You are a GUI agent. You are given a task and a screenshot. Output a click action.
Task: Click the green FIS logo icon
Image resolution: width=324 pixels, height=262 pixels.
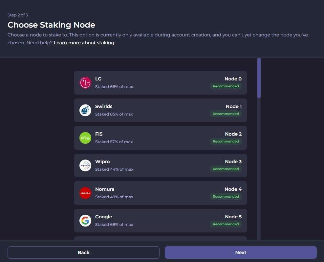pyautogui.click(x=85, y=138)
